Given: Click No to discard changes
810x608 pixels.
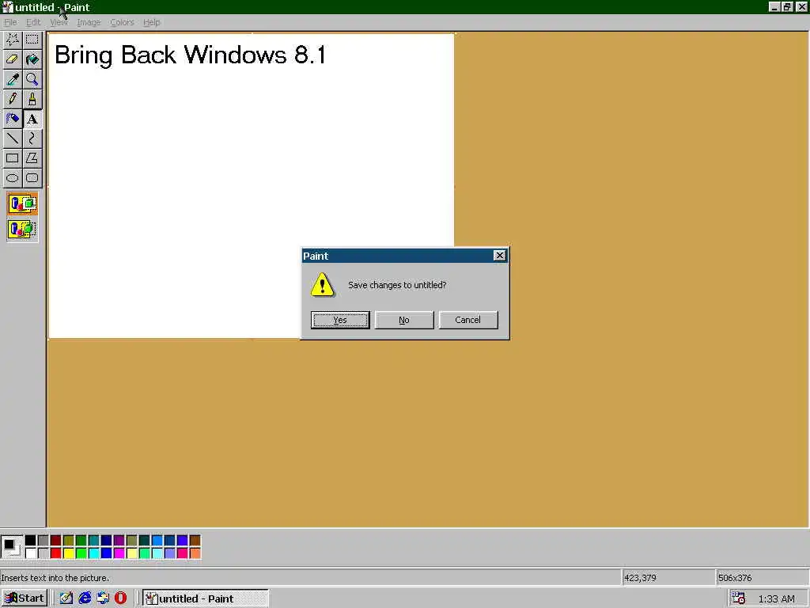Looking at the screenshot, I should pyautogui.click(x=404, y=320).
